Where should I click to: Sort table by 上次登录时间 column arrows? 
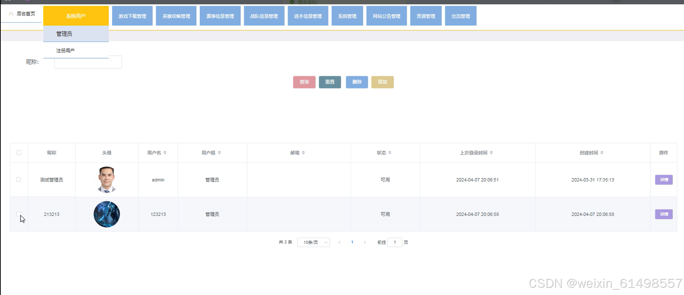[x=491, y=153]
